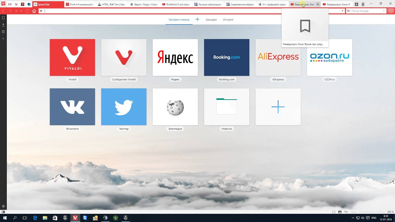This screenshot has width=395, height=222.
Task: Open the Bookmarks side panel
Action: 3,18
